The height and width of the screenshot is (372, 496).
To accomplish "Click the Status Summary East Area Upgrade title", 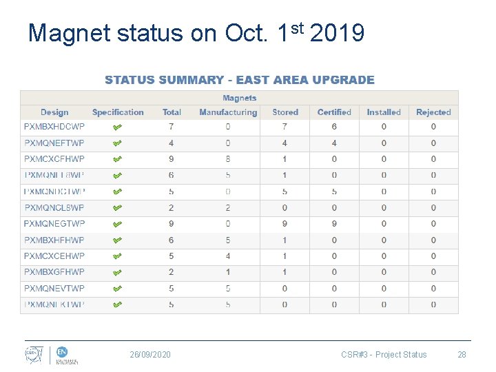I will [x=240, y=80].
